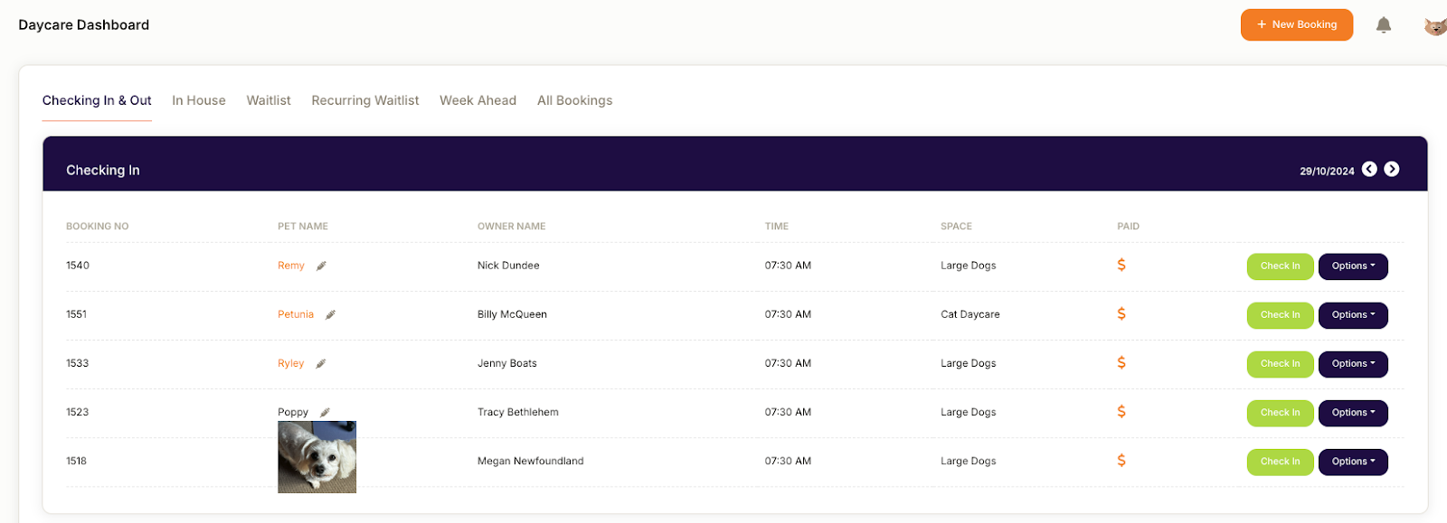
Task: Open Petunia's pet profile link
Action: 296,314
